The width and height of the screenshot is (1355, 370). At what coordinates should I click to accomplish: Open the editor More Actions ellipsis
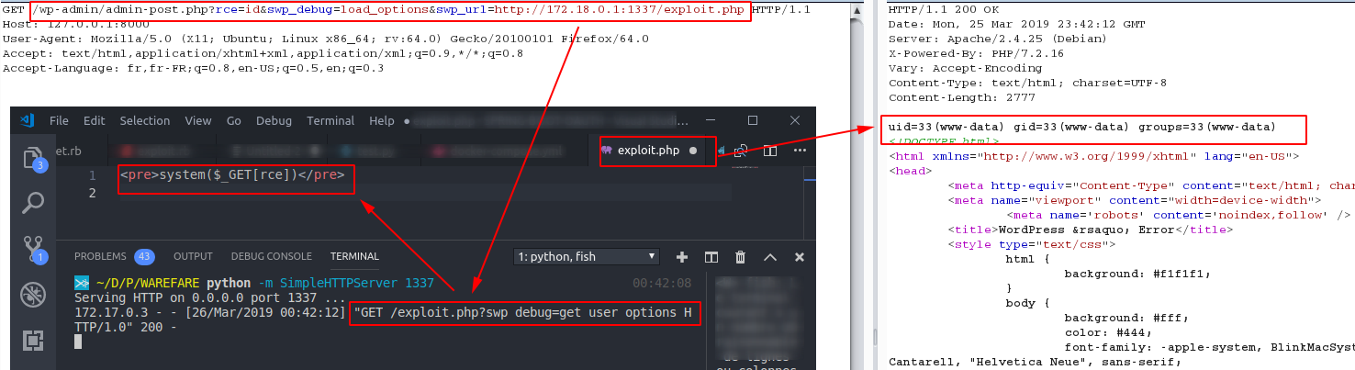click(x=800, y=151)
